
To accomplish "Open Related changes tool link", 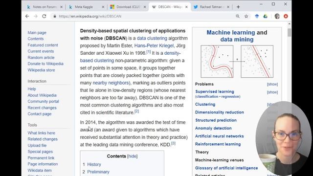I will click(x=43, y=139).
